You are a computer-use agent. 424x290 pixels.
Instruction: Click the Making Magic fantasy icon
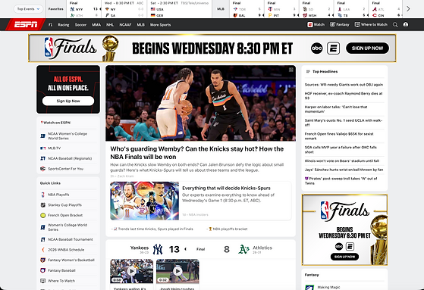309,287
